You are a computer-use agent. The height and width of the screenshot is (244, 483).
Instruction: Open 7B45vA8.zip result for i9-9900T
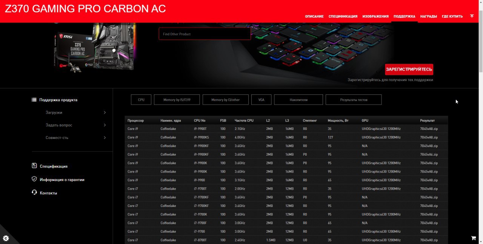[x=429, y=129]
